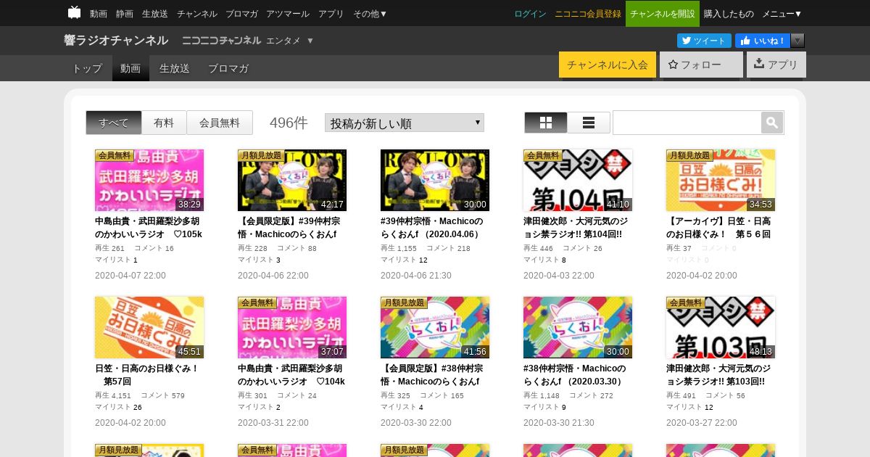This screenshot has width=870, height=457.
Task: Click title ジョシ禁ラジオ!! 第103回!!
Action: [718, 375]
